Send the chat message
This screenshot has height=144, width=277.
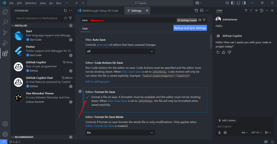(x=267, y=133)
